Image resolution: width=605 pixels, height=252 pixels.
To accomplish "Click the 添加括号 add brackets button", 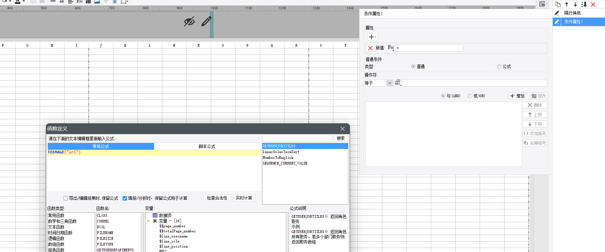I will pos(535,133).
